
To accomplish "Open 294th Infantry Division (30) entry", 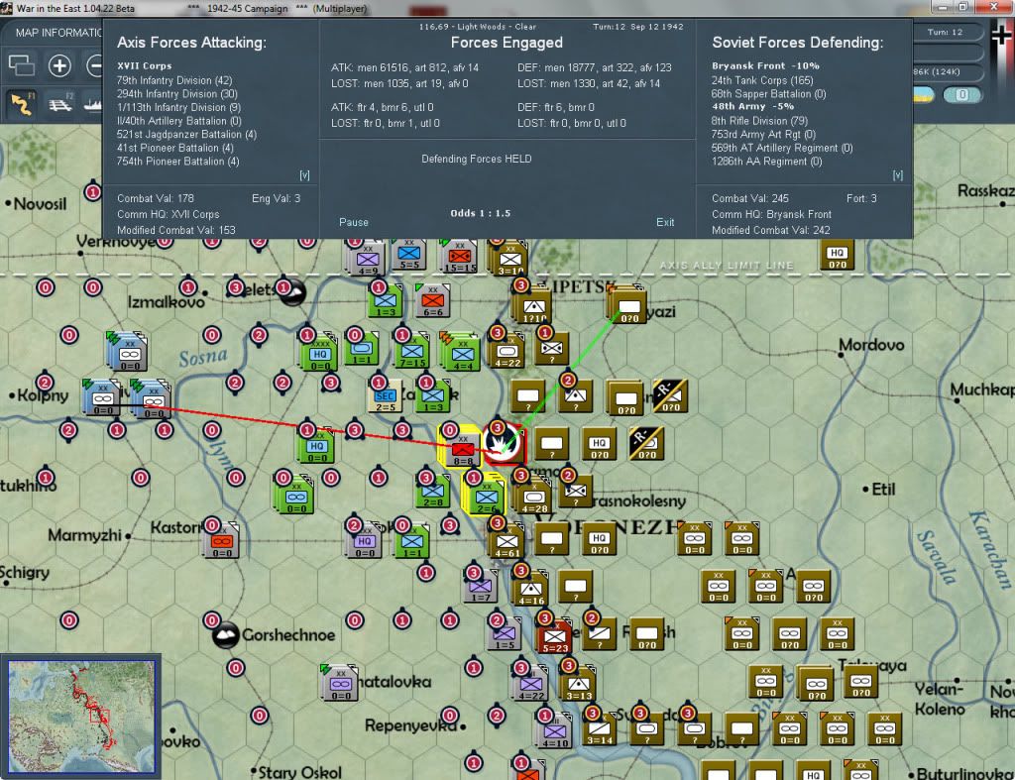I will tap(176, 94).
